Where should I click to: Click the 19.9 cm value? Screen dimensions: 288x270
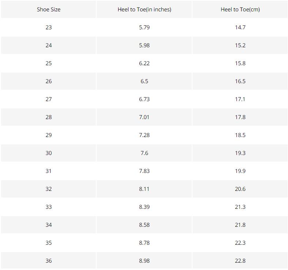240,171
